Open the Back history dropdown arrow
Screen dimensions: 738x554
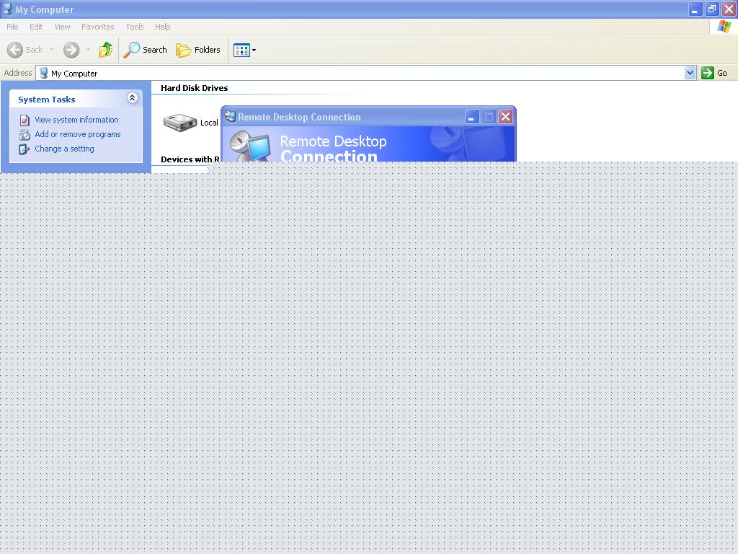(x=51, y=50)
